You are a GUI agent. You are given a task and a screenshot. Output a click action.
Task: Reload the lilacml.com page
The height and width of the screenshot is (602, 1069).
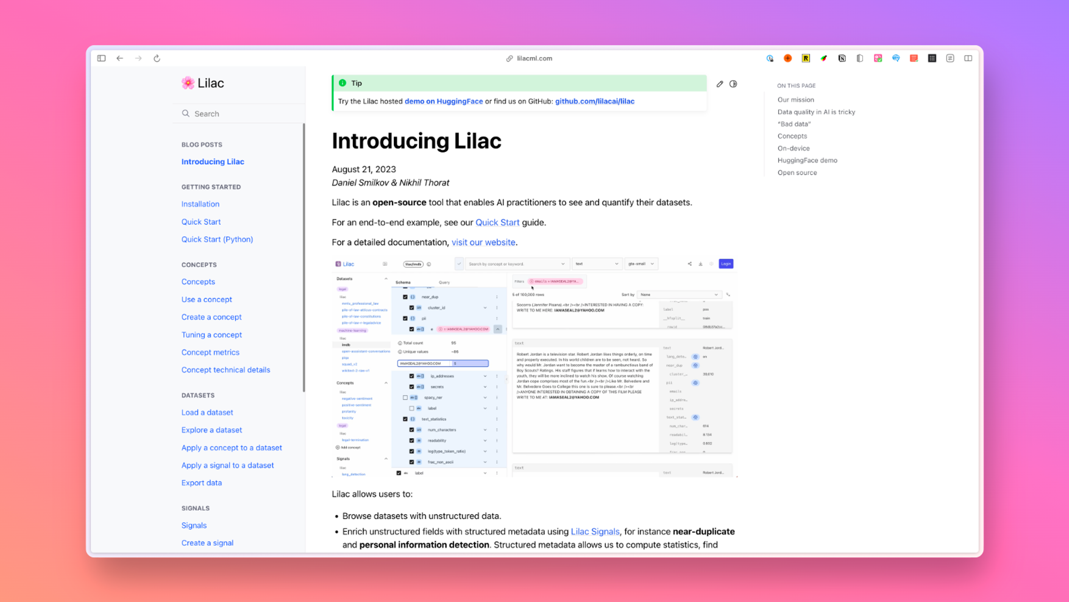(x=157, y=58)
